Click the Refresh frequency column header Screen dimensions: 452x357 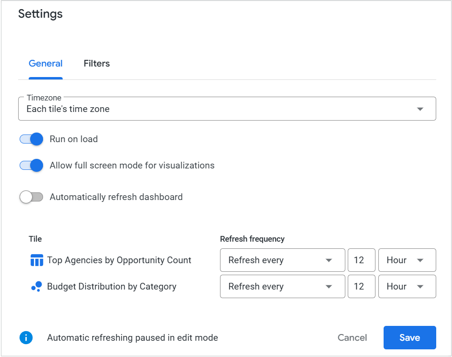(252, 239)
